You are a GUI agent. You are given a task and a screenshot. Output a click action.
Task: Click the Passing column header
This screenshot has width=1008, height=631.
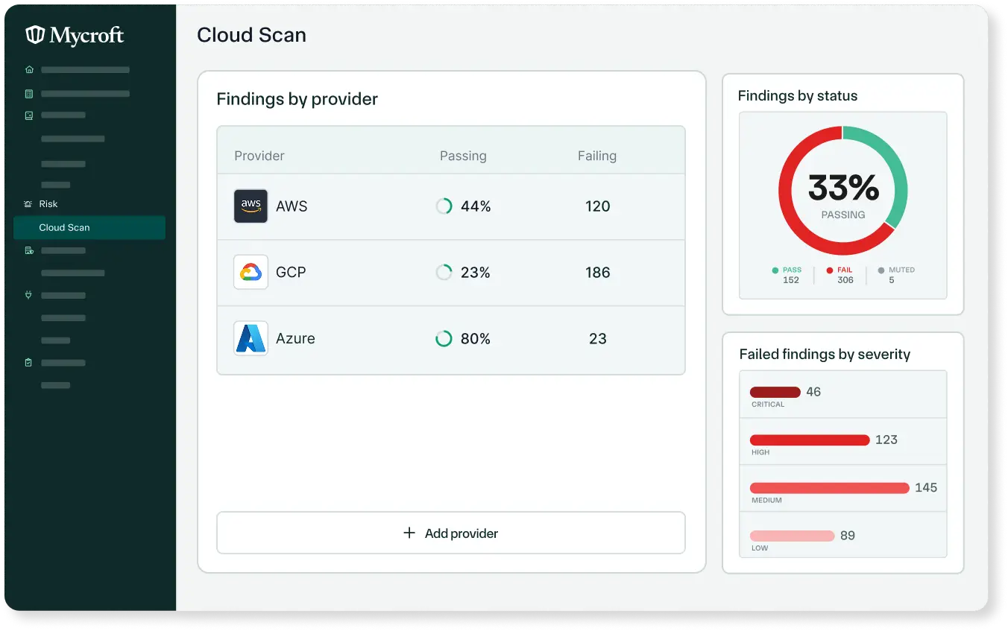[463, 156]
